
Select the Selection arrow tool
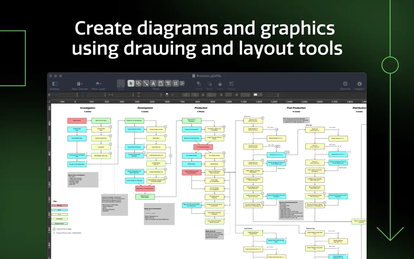click(x=131, y=83)
